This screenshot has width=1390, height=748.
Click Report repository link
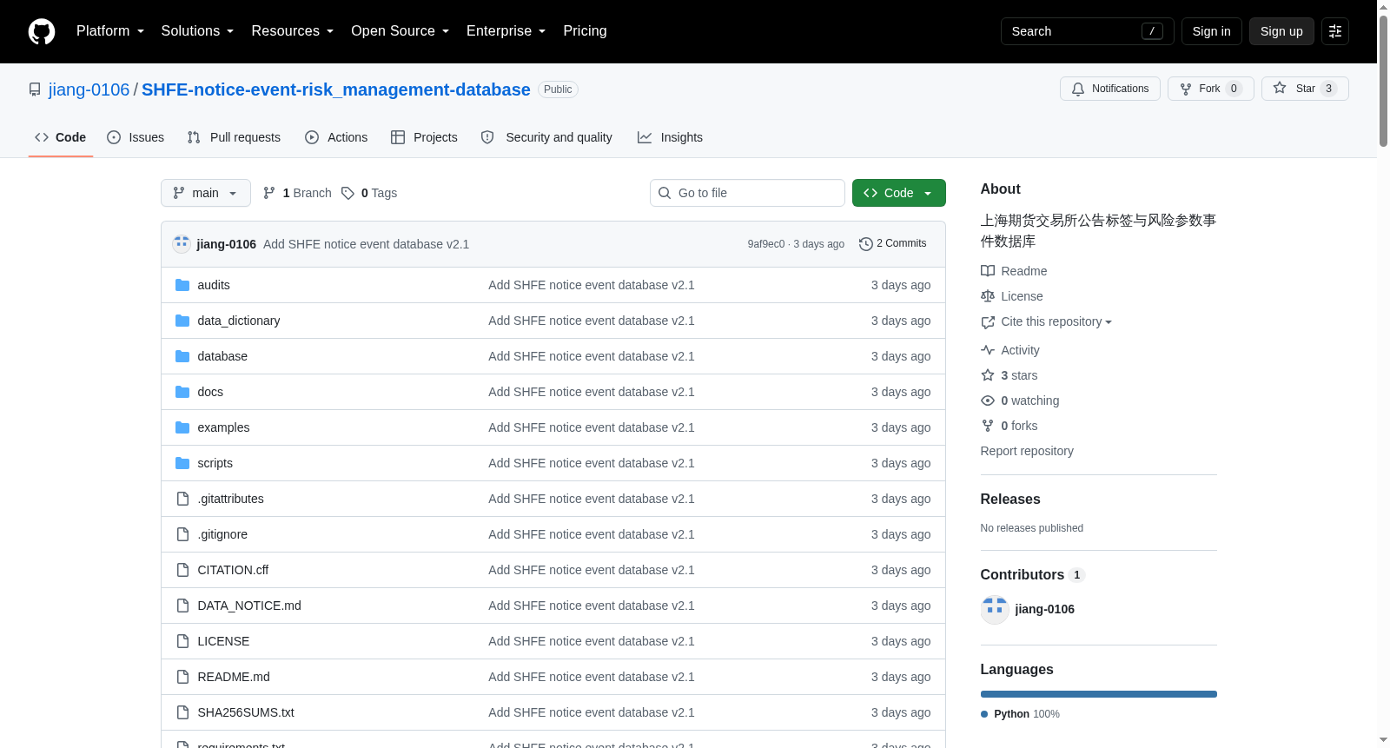[1027, 451]
